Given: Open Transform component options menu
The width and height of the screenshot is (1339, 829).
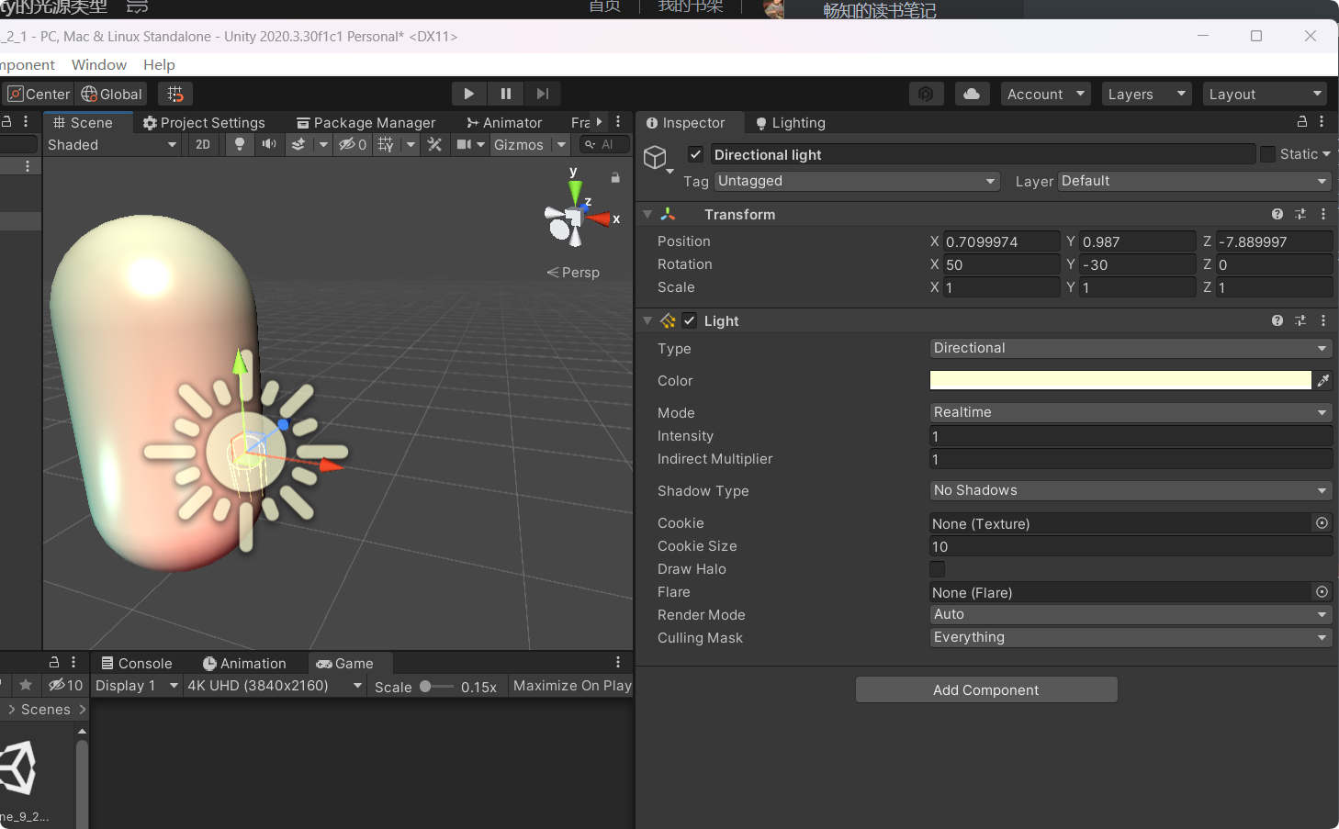Looking at the screenshot, I should pyautogui.click(x=1323, y=214).
